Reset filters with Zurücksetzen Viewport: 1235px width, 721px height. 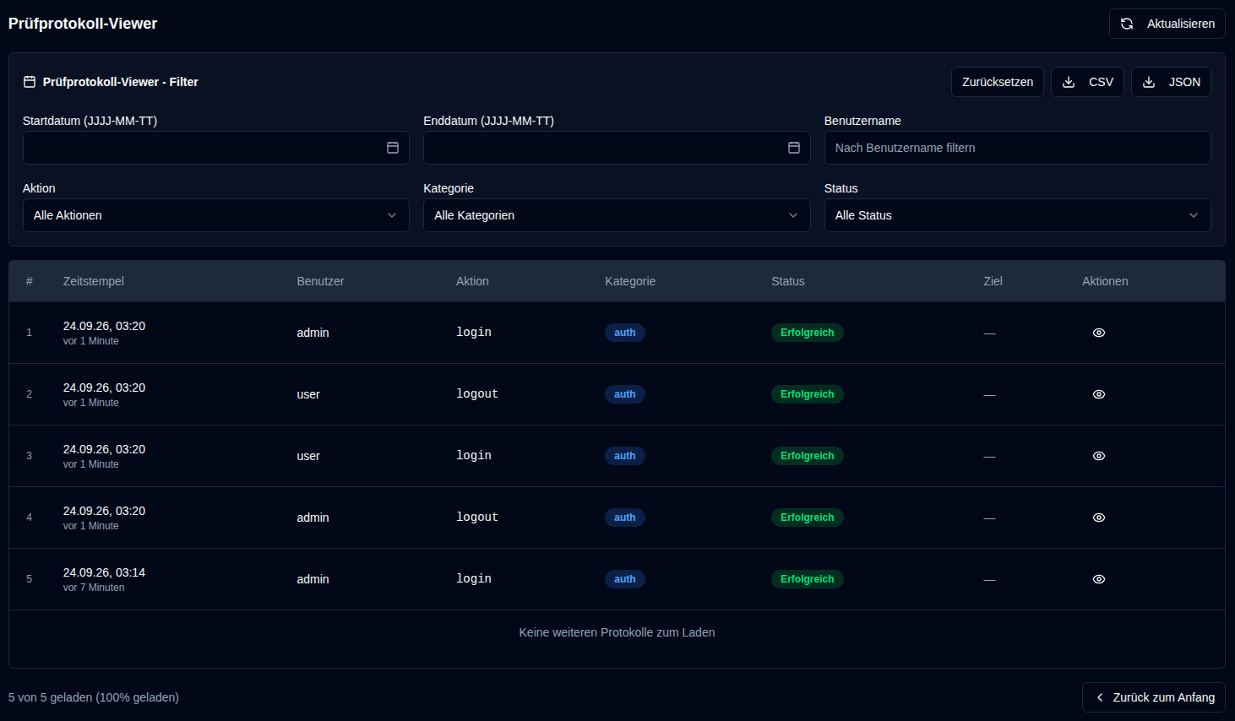tap(998, 82)
